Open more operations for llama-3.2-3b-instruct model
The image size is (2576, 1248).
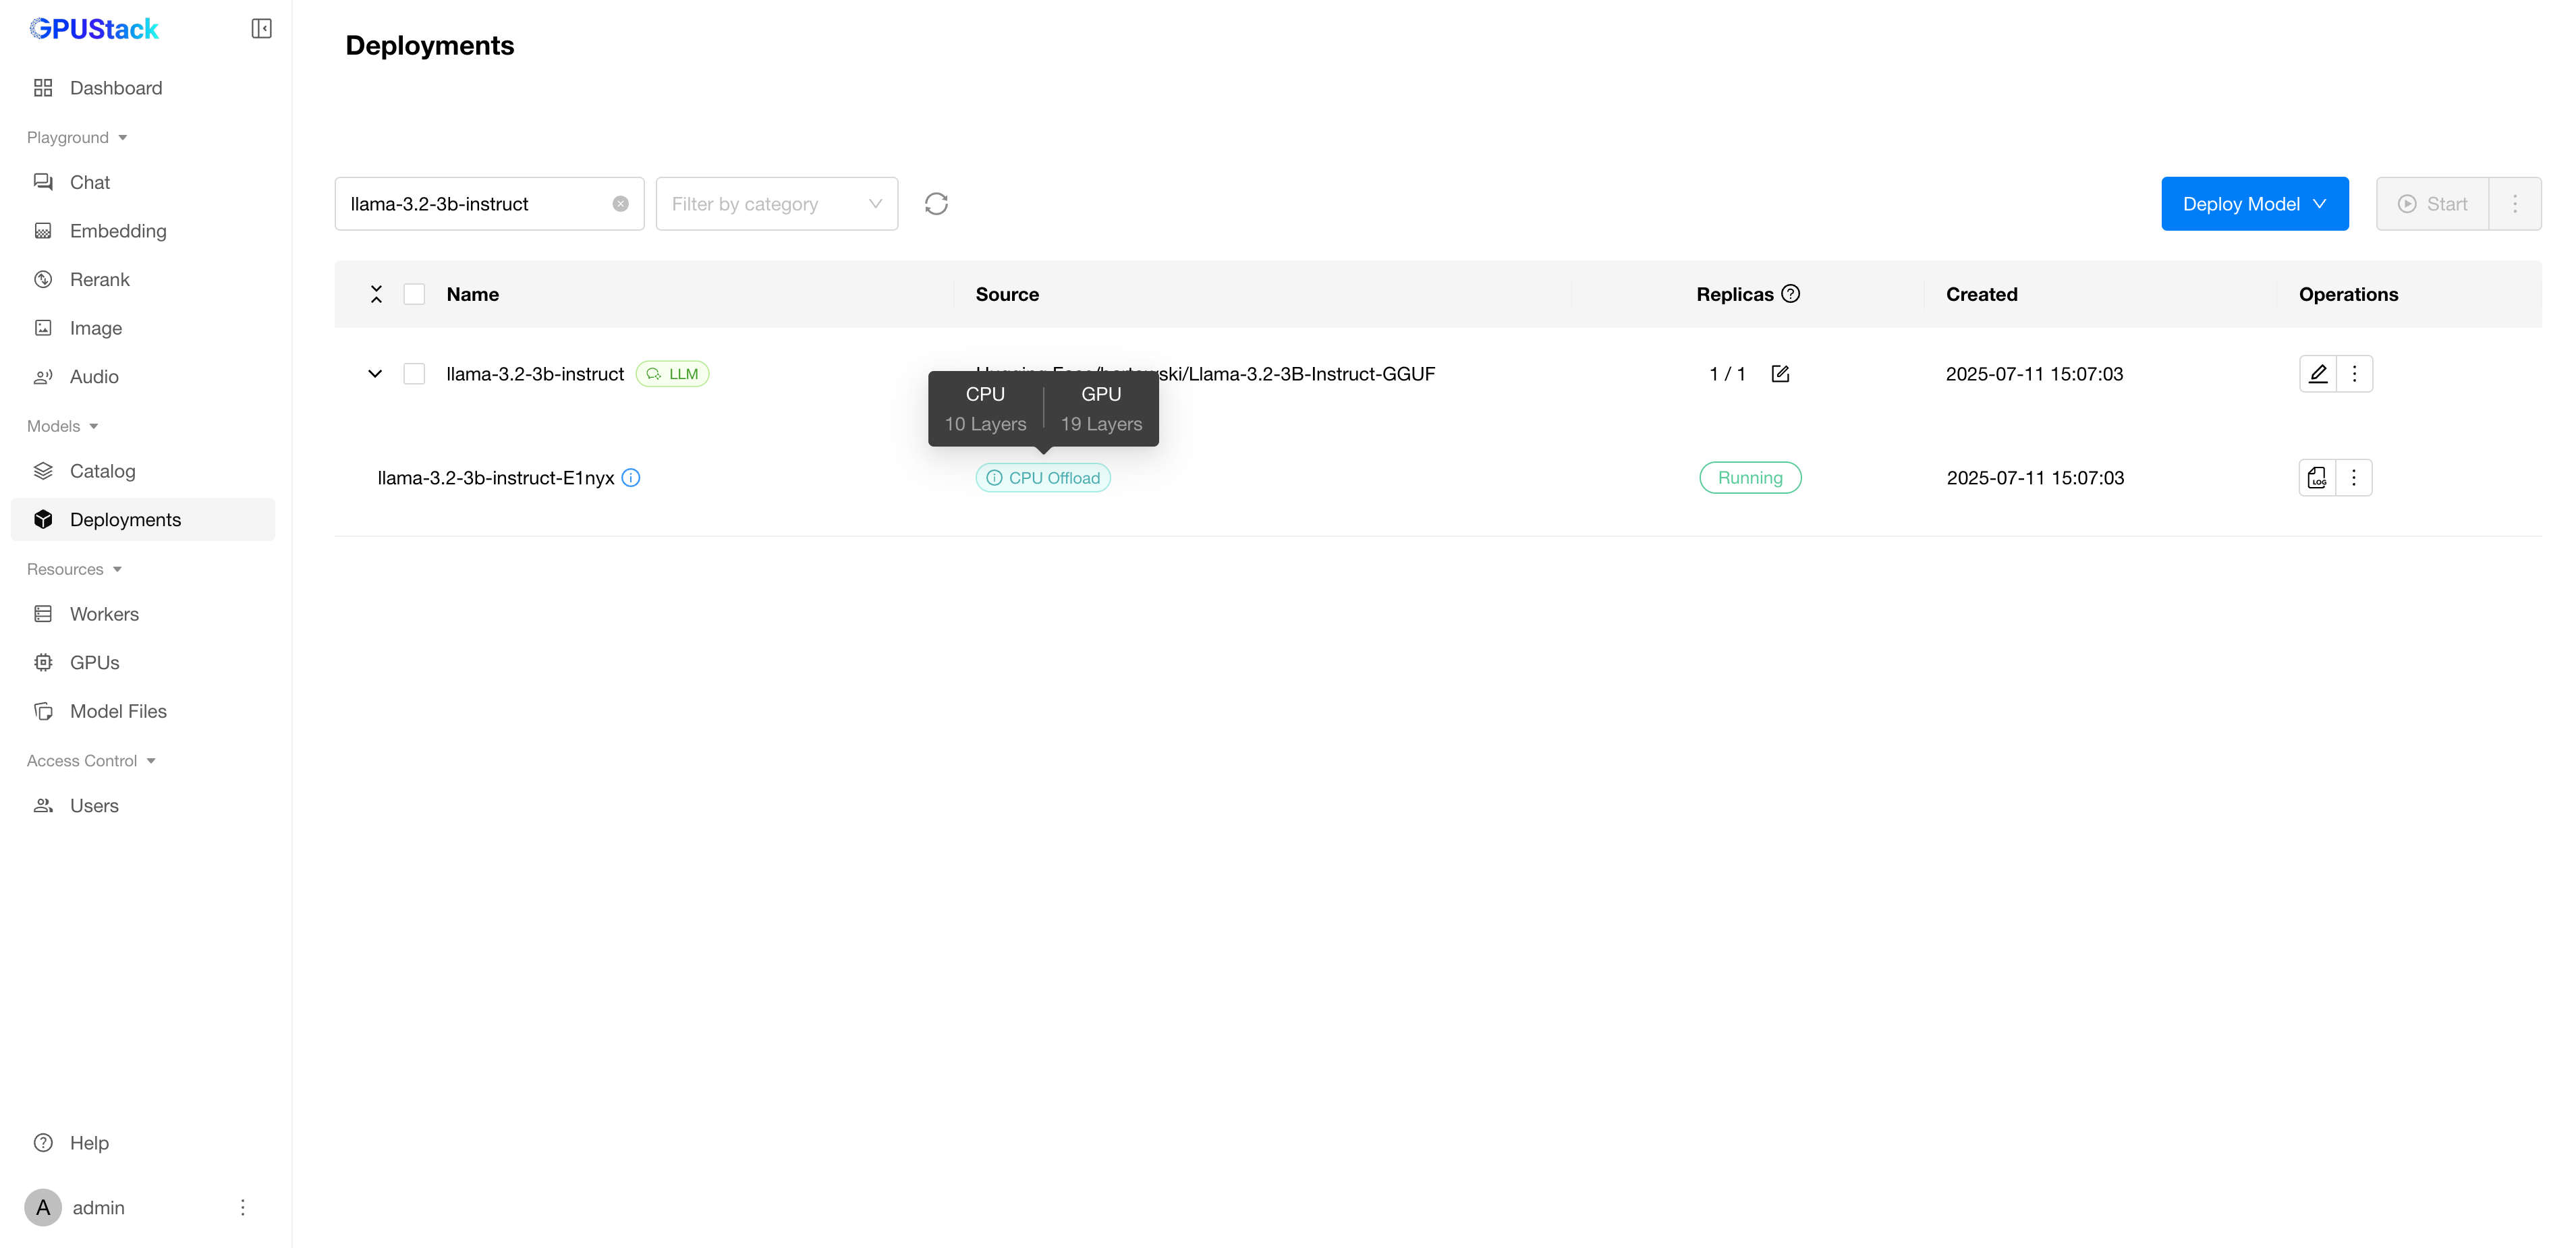tap(2354, 374)
